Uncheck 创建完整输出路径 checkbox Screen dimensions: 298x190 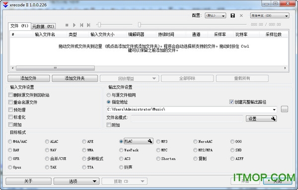pos(231,102)
